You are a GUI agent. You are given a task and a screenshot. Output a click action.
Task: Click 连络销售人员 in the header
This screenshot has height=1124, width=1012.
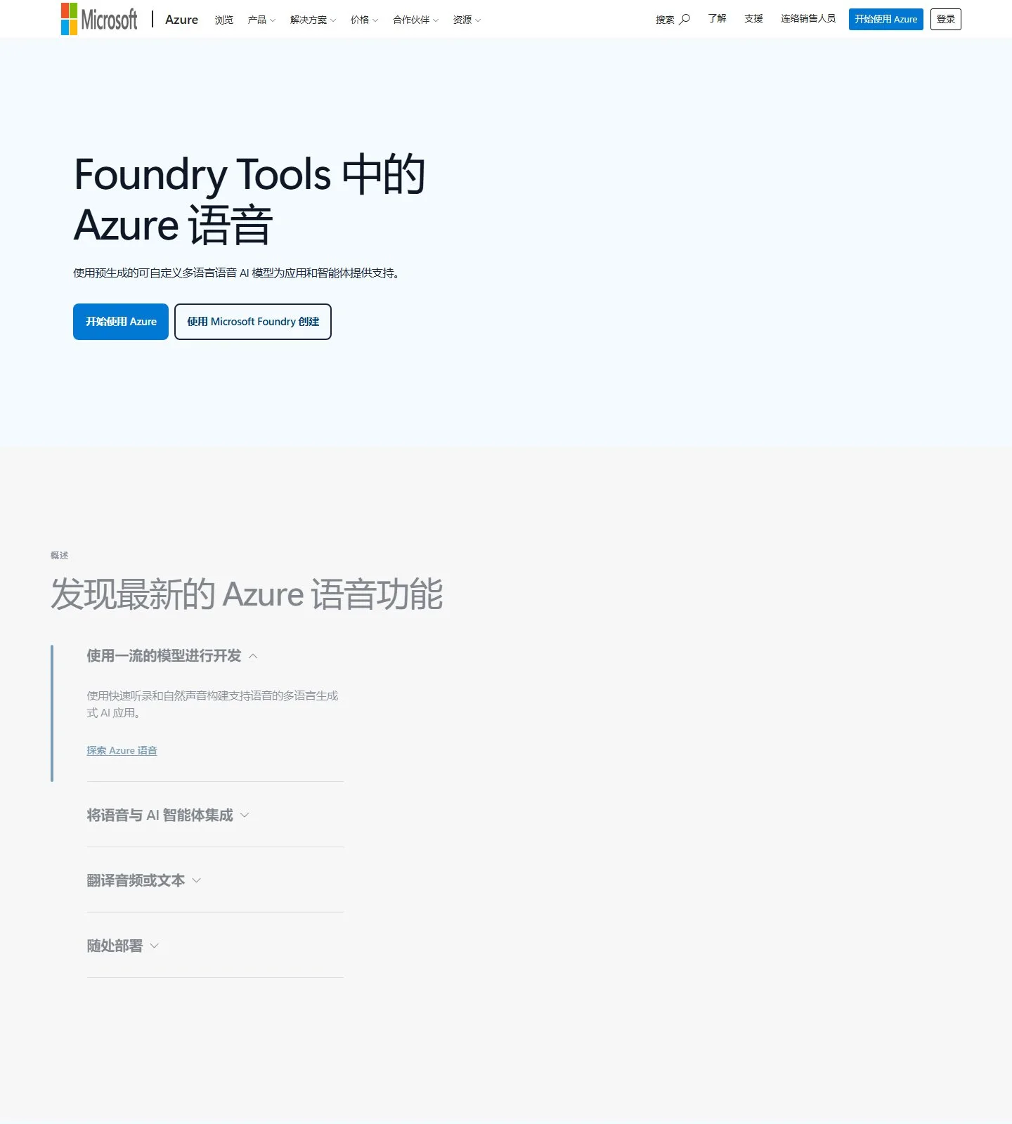(808, 18)
